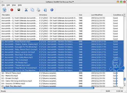Click the printer icon
Image resolution: width=127 pixels, height=93 pixels.
pos(38,10)
